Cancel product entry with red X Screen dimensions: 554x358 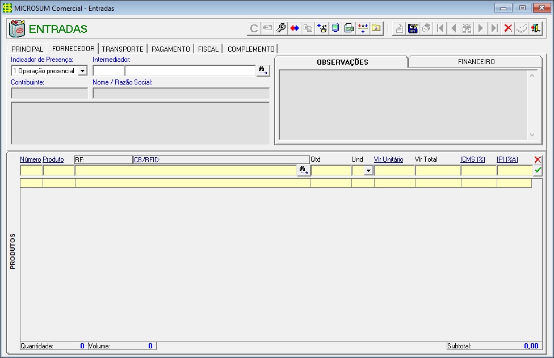coord(538,160)
